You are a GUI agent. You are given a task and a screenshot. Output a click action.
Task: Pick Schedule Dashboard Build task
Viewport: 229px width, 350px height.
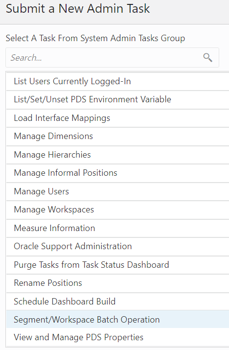[117, 302]
